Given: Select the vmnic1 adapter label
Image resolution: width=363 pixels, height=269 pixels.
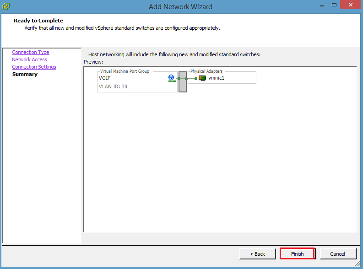Looking at the screenshot, I should point(216,78).
